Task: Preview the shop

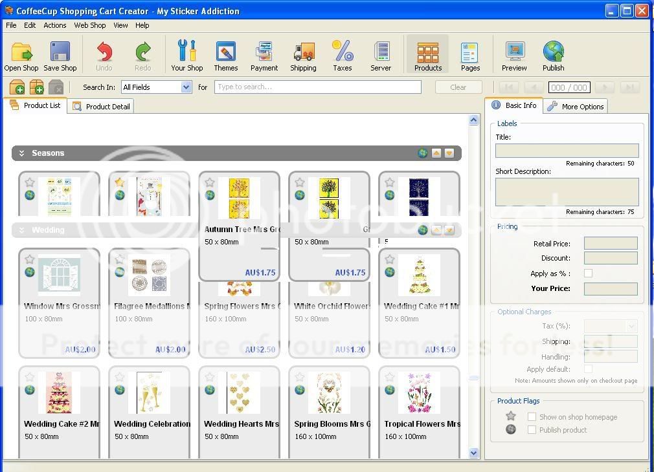Action: pyautogui.click(x=514, y=56)
